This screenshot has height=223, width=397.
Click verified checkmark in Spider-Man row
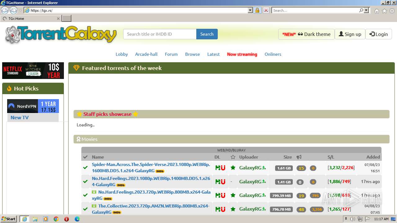[85, 168]
